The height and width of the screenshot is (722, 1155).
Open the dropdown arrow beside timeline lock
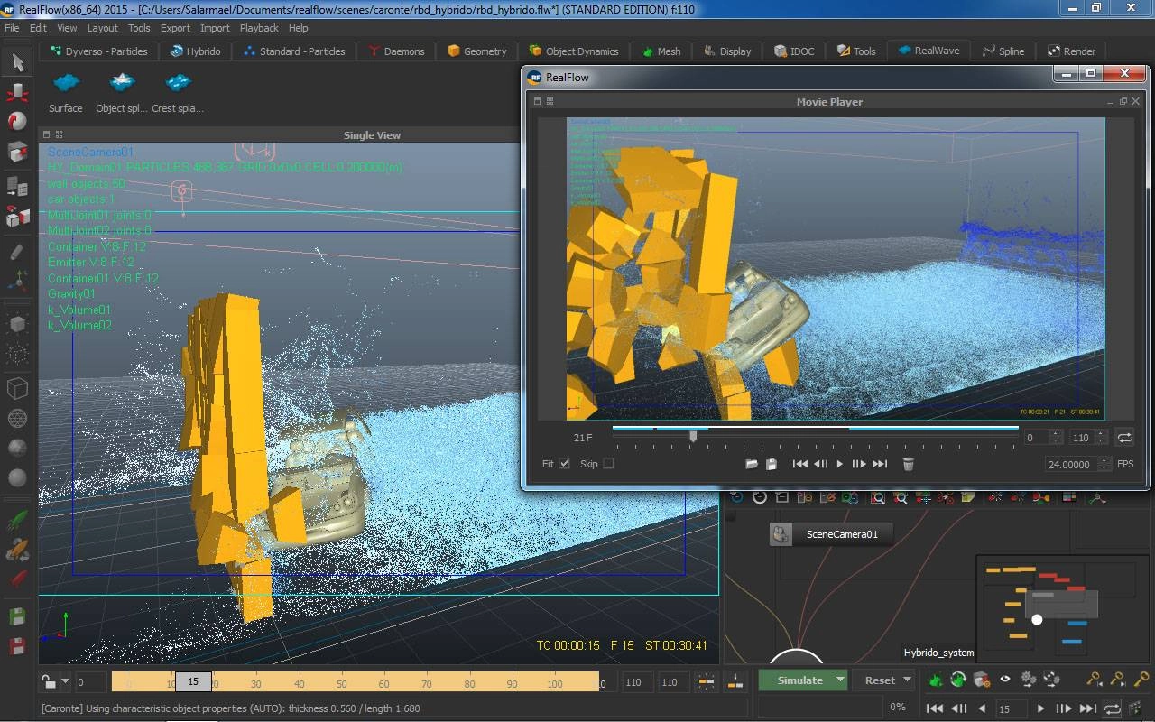click(x=64, y=682)
